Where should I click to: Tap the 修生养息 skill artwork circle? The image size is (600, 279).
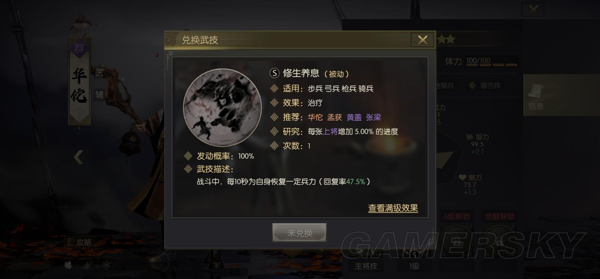tap(222, 108)
